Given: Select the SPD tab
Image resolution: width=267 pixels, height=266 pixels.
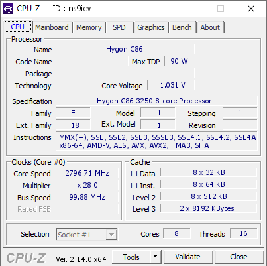Looking at the screenshot, I should pos(119,27).
